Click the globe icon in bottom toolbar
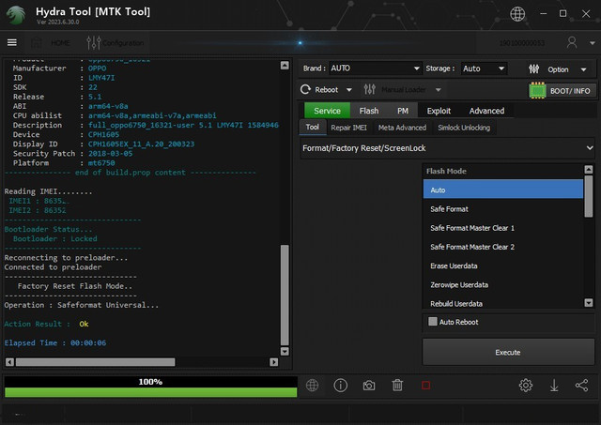 tap(312, 386)
